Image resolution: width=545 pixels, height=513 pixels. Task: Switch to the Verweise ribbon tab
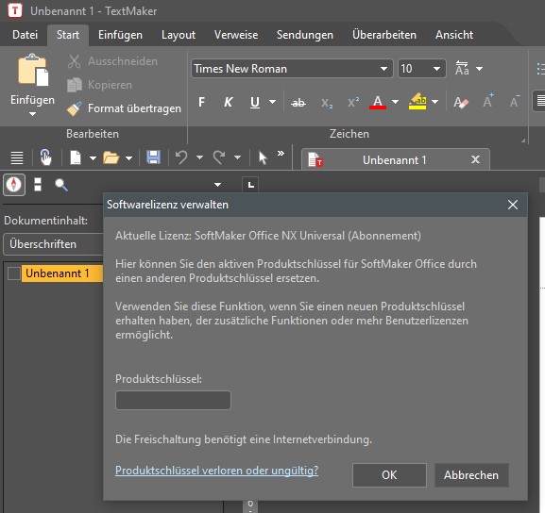click(x=236, y=35)
